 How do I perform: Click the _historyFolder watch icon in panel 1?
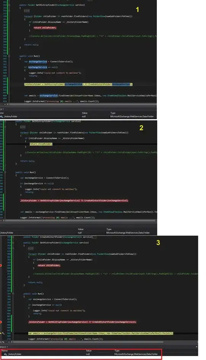[x=2, y=117]
